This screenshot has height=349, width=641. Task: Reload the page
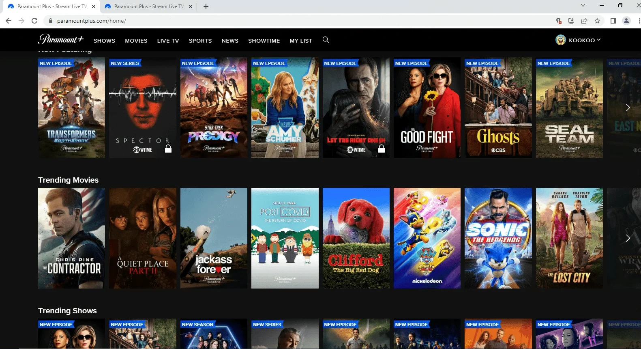point(34,21)
